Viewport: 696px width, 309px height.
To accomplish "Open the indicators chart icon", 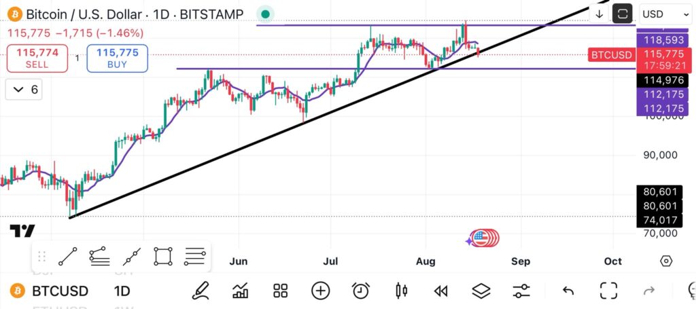I will (x=240, y=291).
